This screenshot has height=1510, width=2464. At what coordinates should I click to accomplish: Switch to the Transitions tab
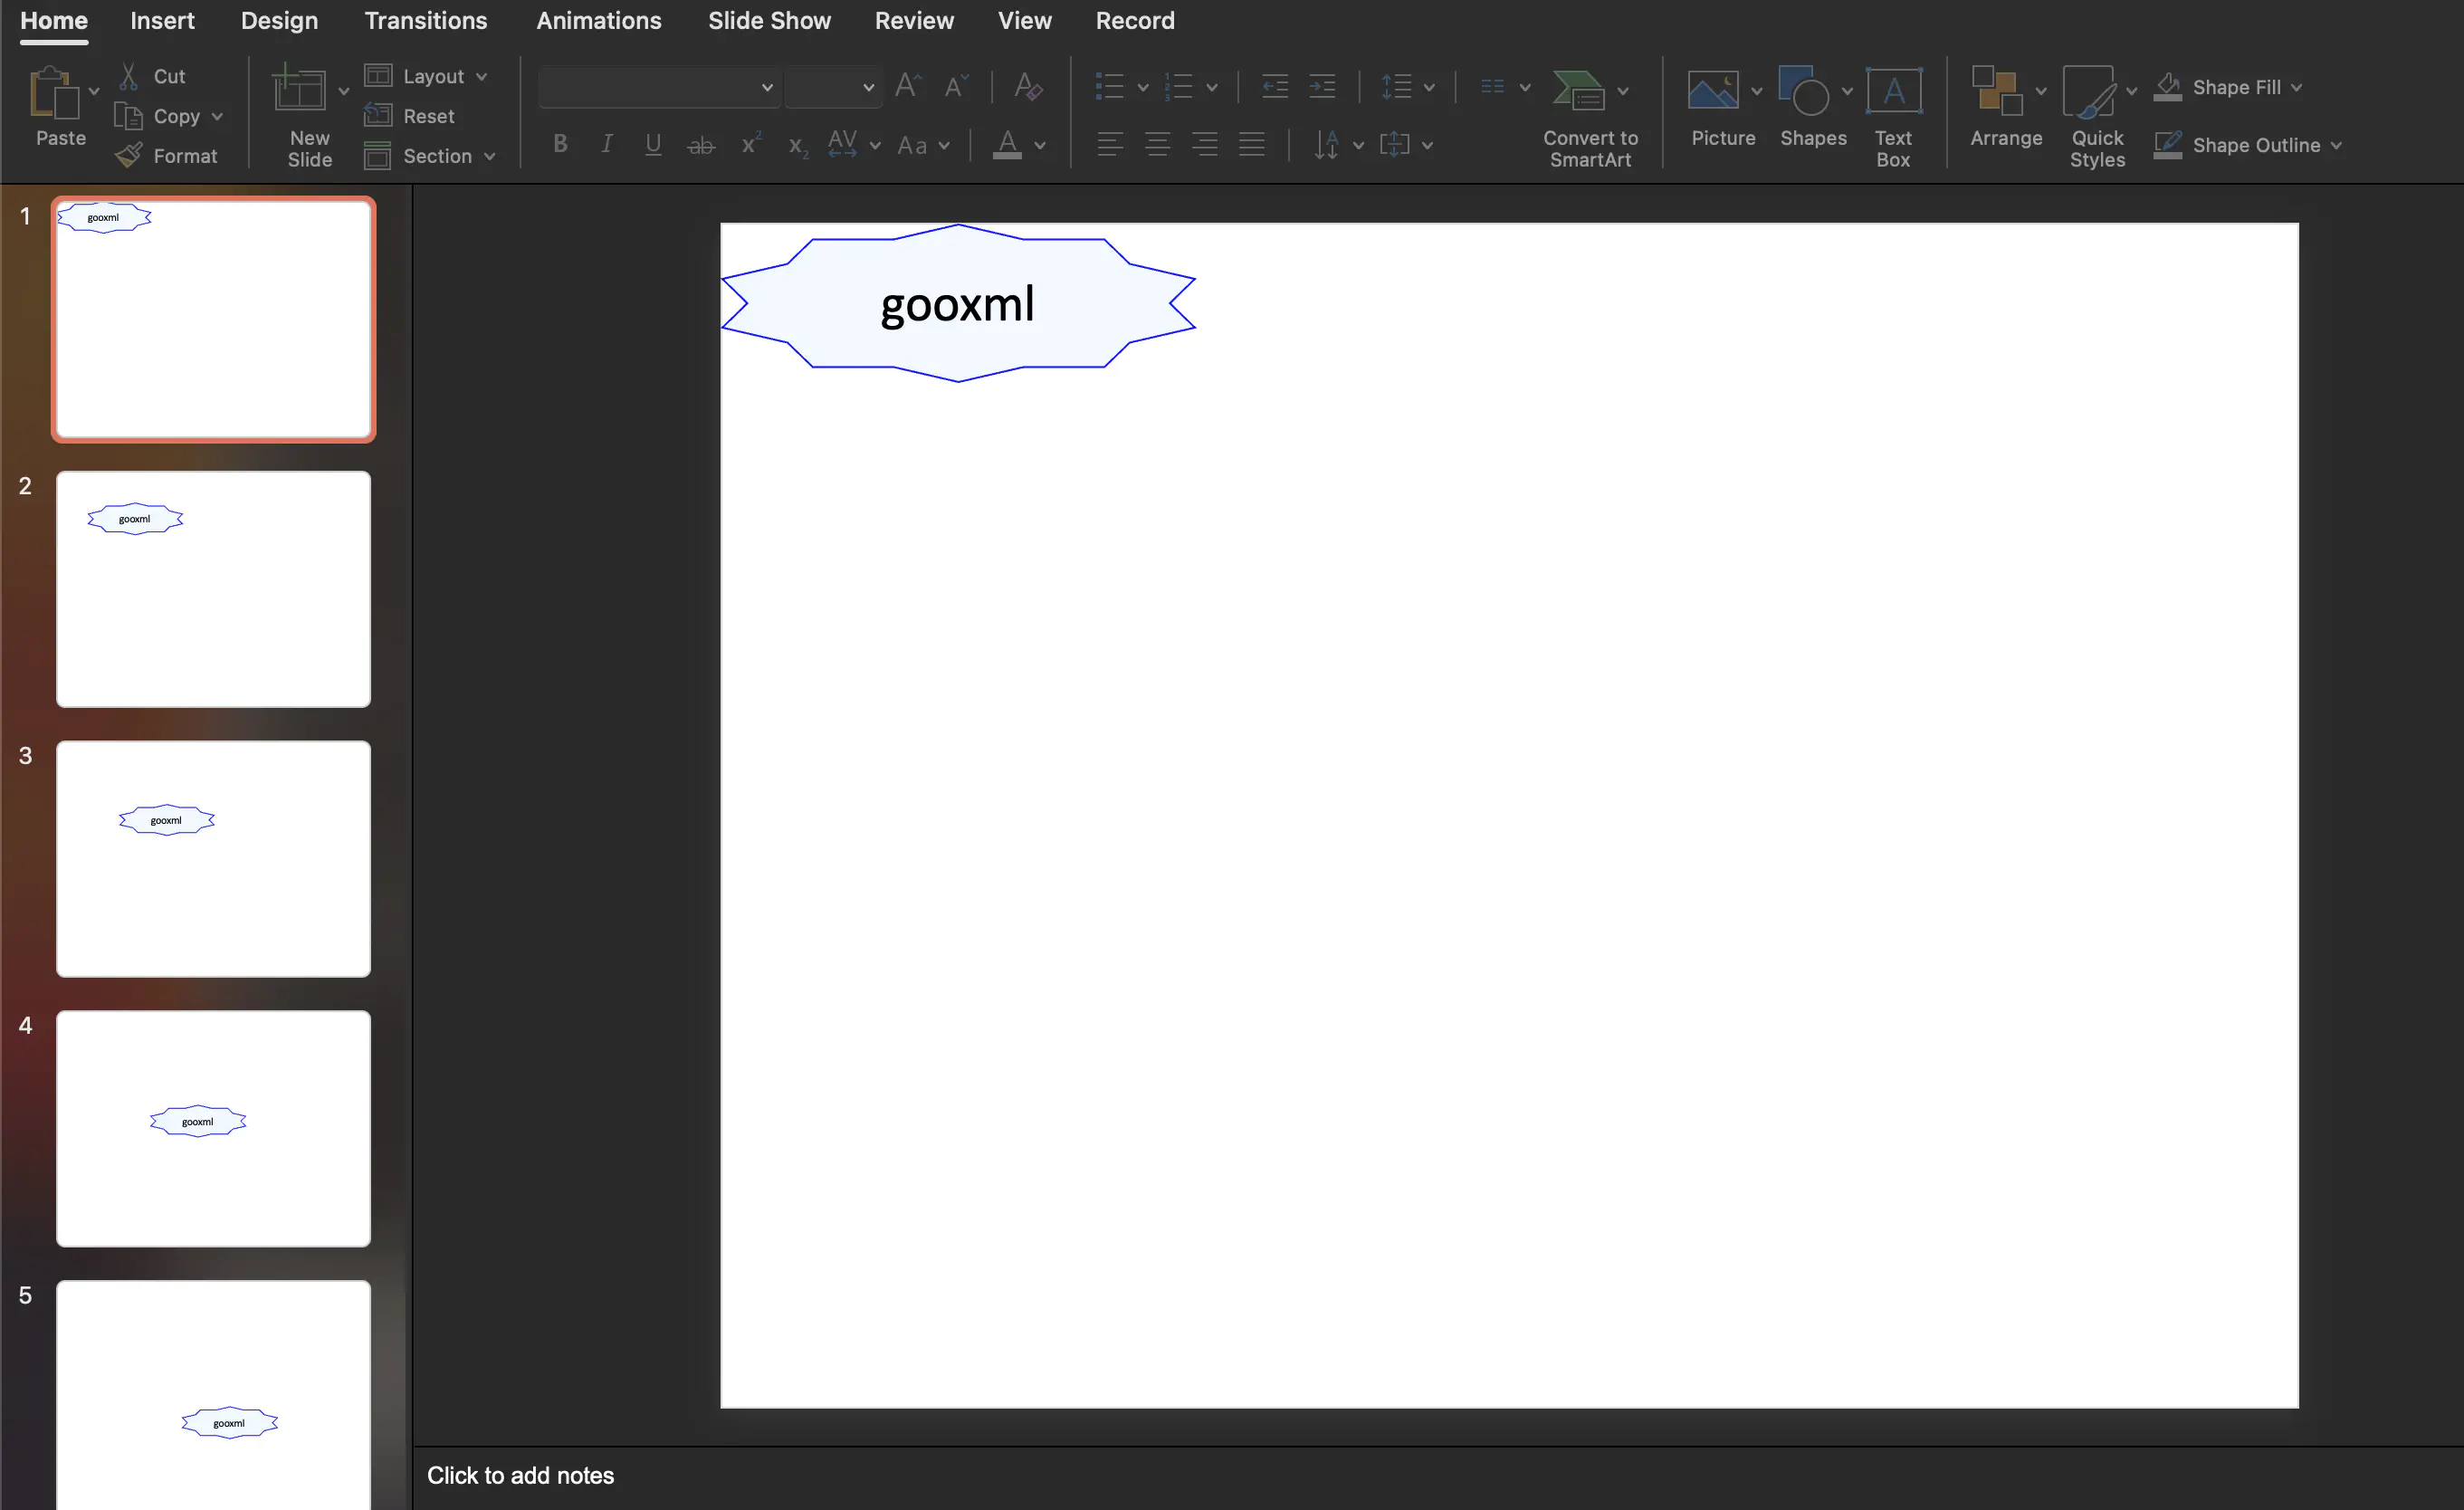425,20
